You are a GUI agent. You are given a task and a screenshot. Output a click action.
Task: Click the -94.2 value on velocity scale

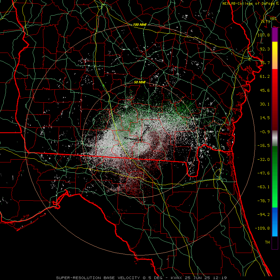tap(264, 215)
